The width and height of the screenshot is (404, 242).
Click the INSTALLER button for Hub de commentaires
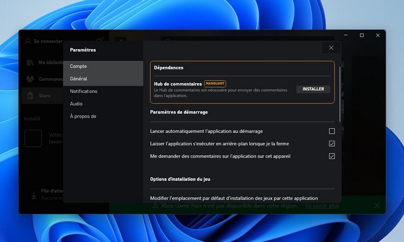[x=313, y=89]
